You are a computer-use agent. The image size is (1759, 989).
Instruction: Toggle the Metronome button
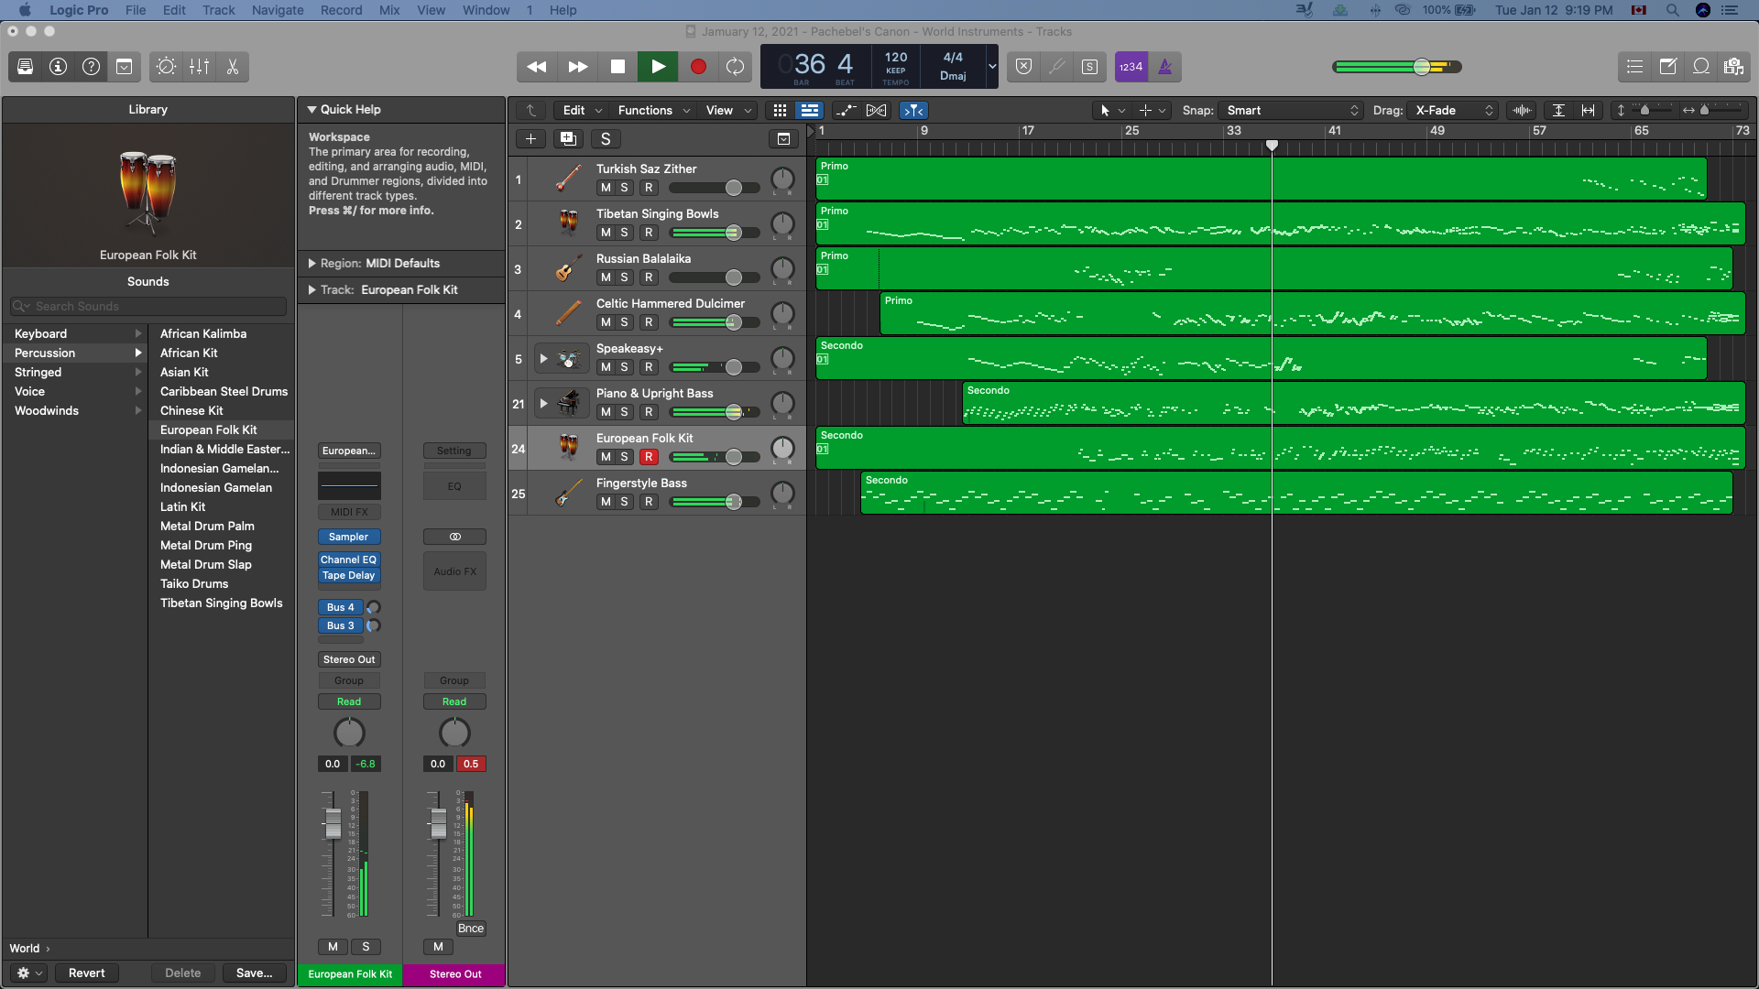coord(1165,67)
